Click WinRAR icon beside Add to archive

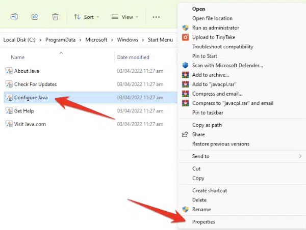pyautogui.click(x=185, y=75)
